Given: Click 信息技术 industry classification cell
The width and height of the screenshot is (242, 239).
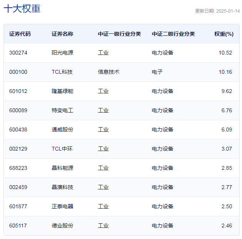Looking at the screenshot, I should point(108,72).
